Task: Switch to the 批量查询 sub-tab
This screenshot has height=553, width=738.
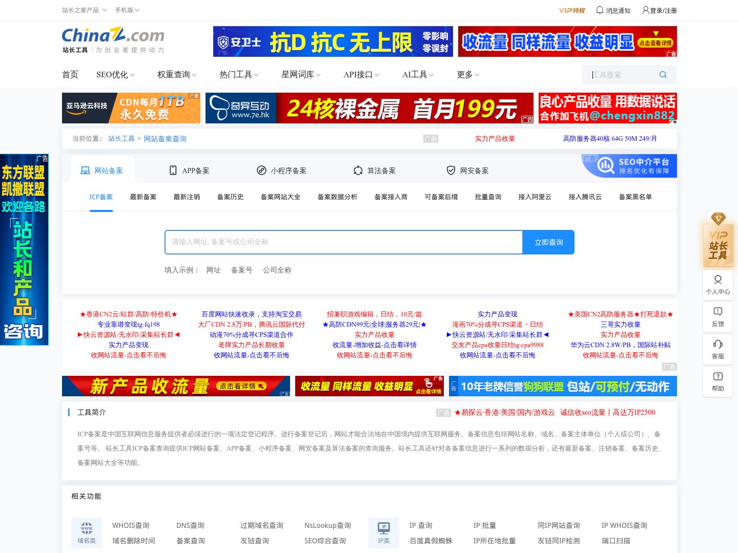Action: [488, 197]
